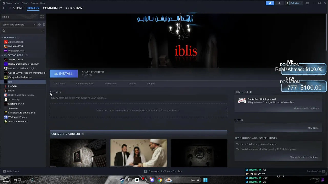Click the Community Content help icon
The image size is (328, 184).
pyautogui.click(x=83, y=134)
